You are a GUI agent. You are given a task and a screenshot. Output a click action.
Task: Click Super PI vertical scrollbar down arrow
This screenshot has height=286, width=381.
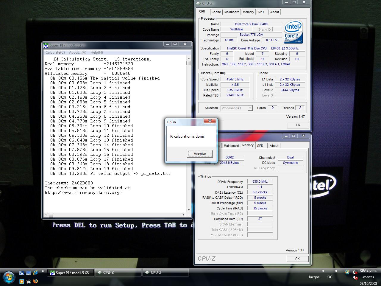[189, 210]
